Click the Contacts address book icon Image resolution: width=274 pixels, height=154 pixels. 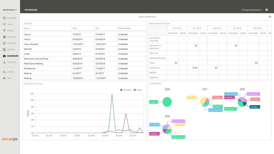click(x=4, y=43)
